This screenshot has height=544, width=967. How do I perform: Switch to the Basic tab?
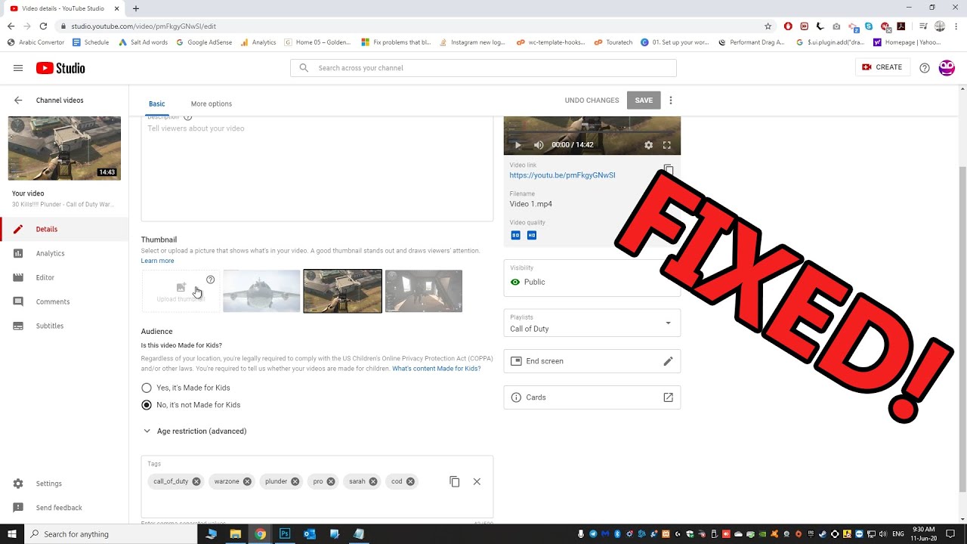tap(156, 104)
